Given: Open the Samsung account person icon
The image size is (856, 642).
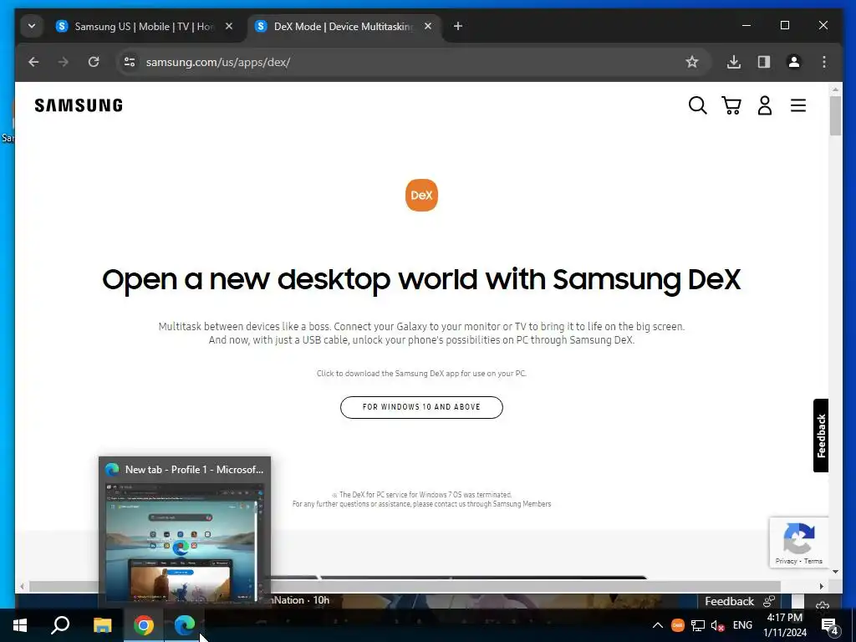Looking at the screenshot, I should [x=765, y=105].
